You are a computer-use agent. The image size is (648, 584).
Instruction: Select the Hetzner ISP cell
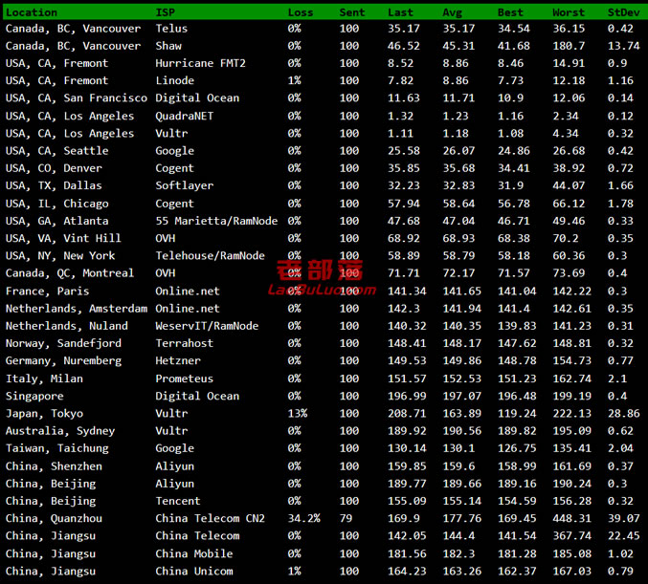click(x=178, y=360)
